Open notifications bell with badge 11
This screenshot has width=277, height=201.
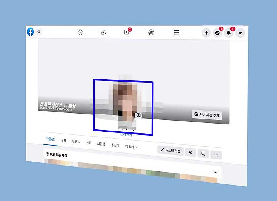229,33
